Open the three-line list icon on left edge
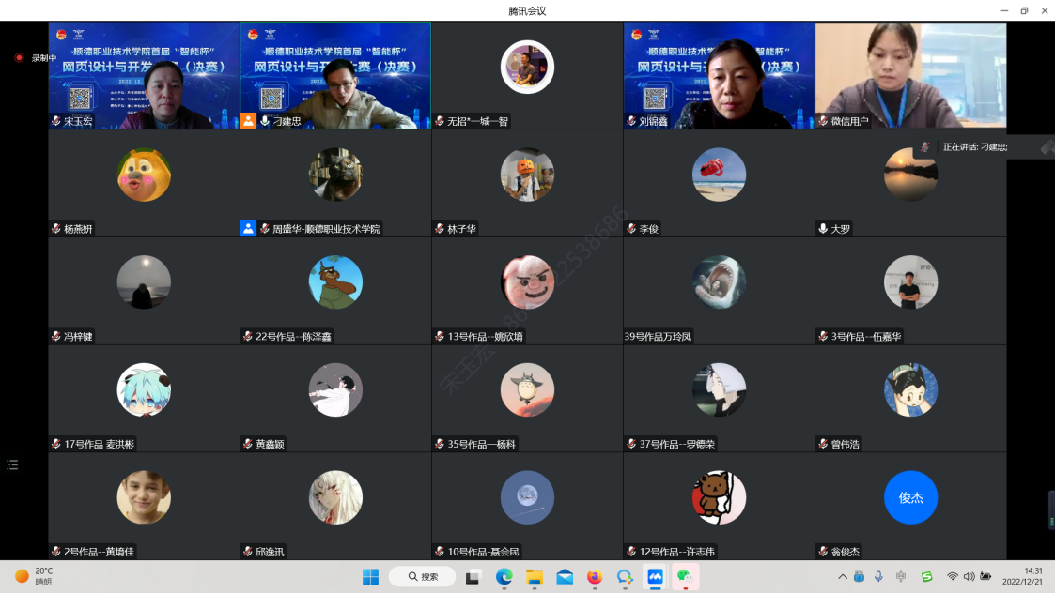Image resolution: width=1055 pixels, height=593 pixels. (12, 464)
